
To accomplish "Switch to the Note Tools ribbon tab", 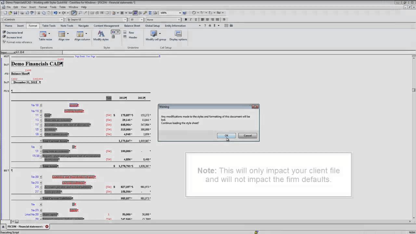I will pyautogui.click(x=67, y=26).
